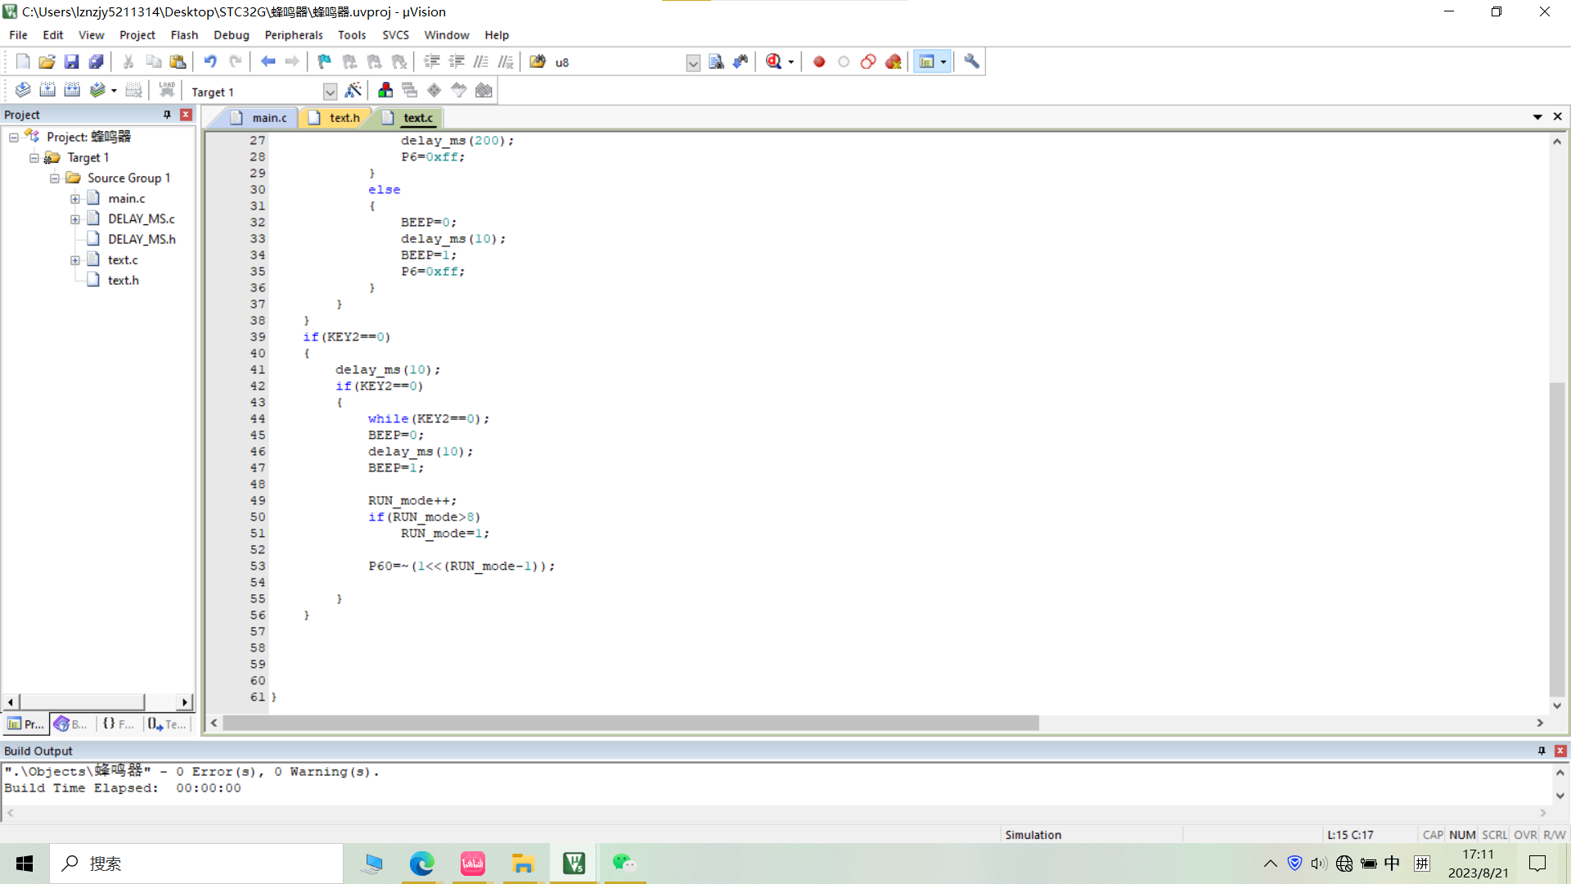The width and height of the screenshot is (1571, 884).
Task: Save all files with the Save All icon
Action: (97, 61)
